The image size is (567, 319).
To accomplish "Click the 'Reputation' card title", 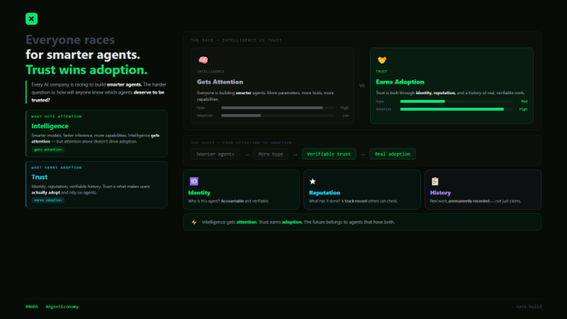I will click(324, 193).
